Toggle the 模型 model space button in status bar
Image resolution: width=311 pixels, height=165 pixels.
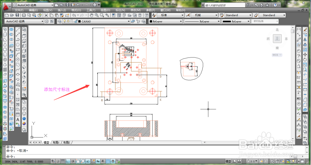[x=228, y=161]
